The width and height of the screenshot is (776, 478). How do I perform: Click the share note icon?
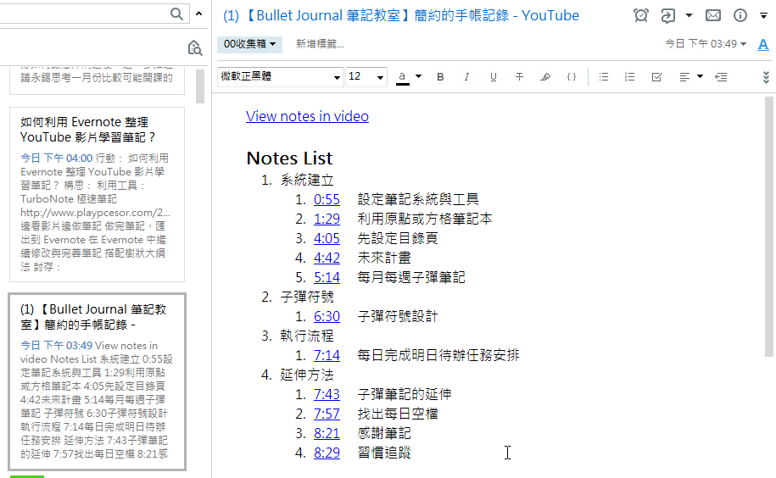667,16
